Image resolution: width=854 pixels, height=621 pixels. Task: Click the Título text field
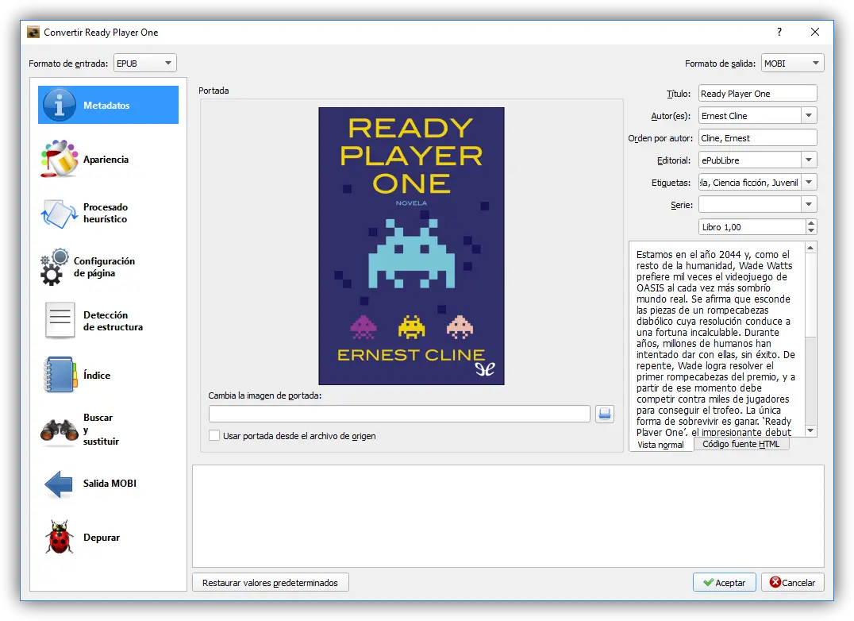757,94
